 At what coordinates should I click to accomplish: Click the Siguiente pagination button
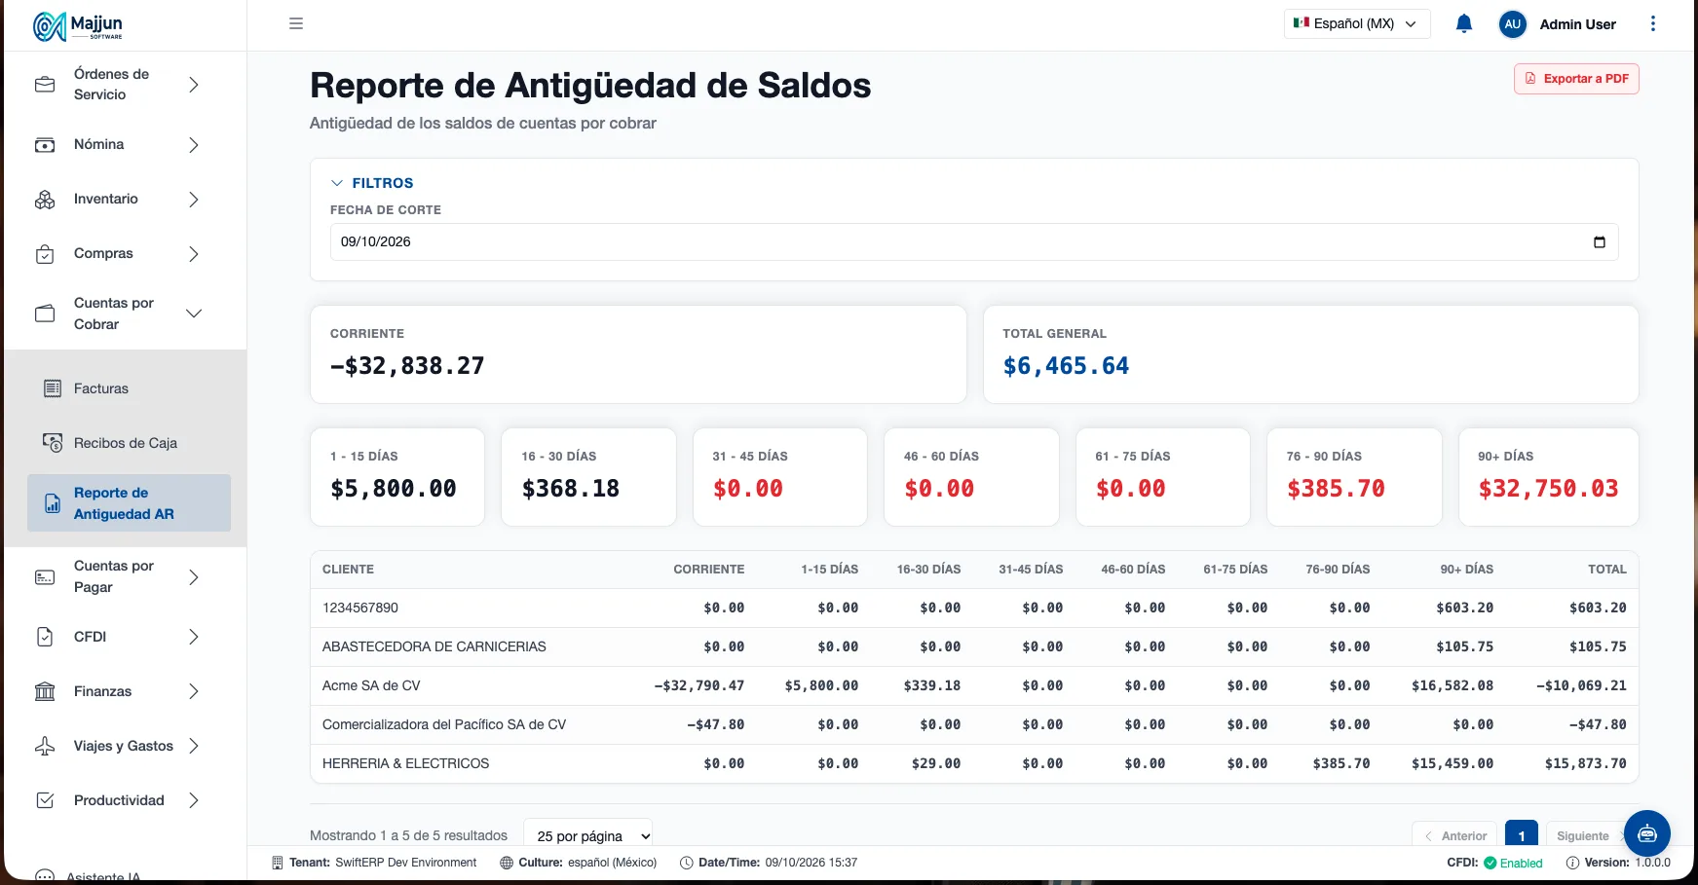(1584, 836)
